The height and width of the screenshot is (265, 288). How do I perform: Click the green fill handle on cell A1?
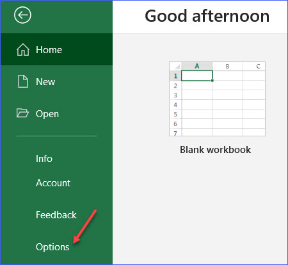[212, 81]
